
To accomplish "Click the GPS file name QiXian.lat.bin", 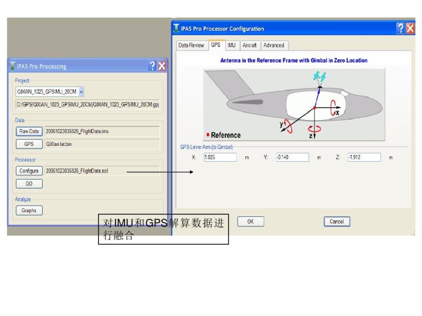I will [102, 144].
